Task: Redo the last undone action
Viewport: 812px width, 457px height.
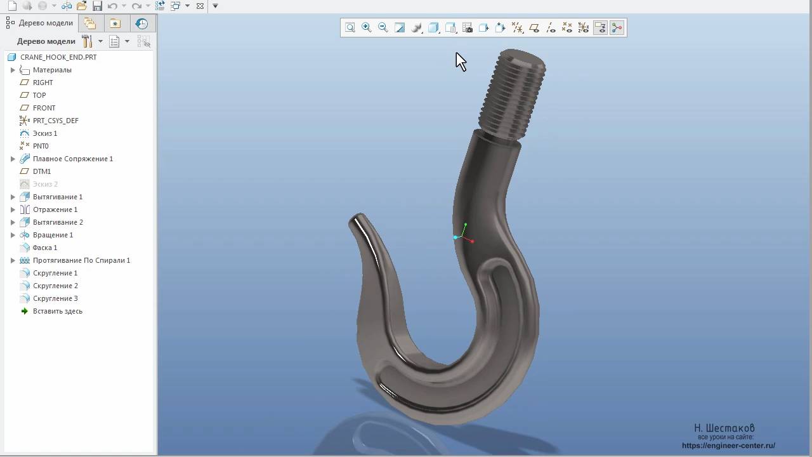Action: 136,6
